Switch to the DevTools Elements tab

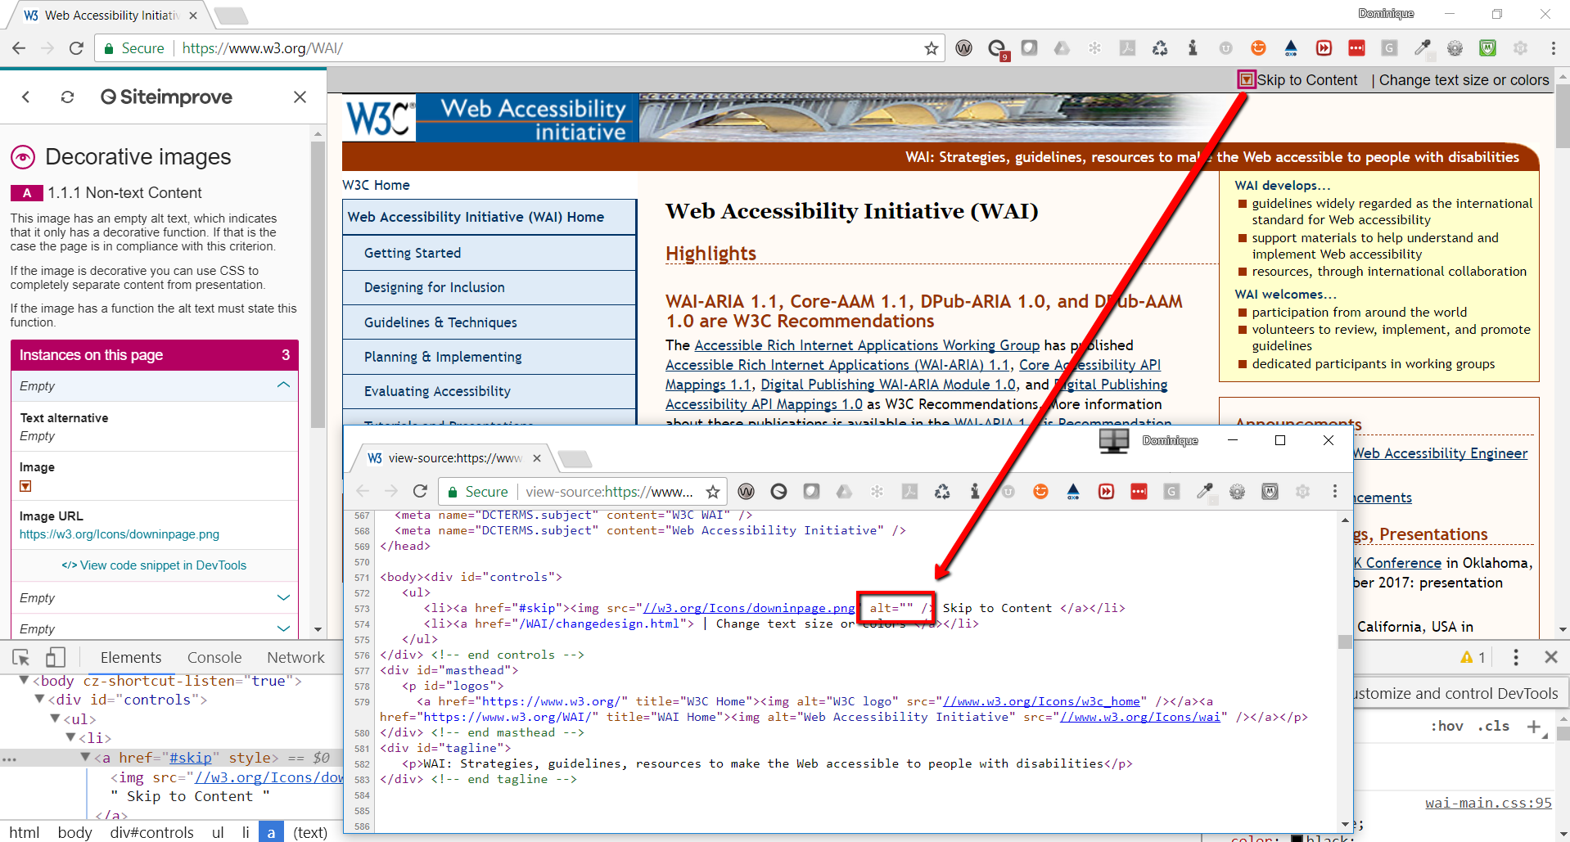click(x=131, y=657)
